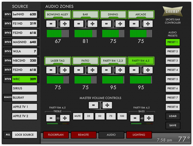Decrease Patio volume with minus icon

click(x=79, y=70)
